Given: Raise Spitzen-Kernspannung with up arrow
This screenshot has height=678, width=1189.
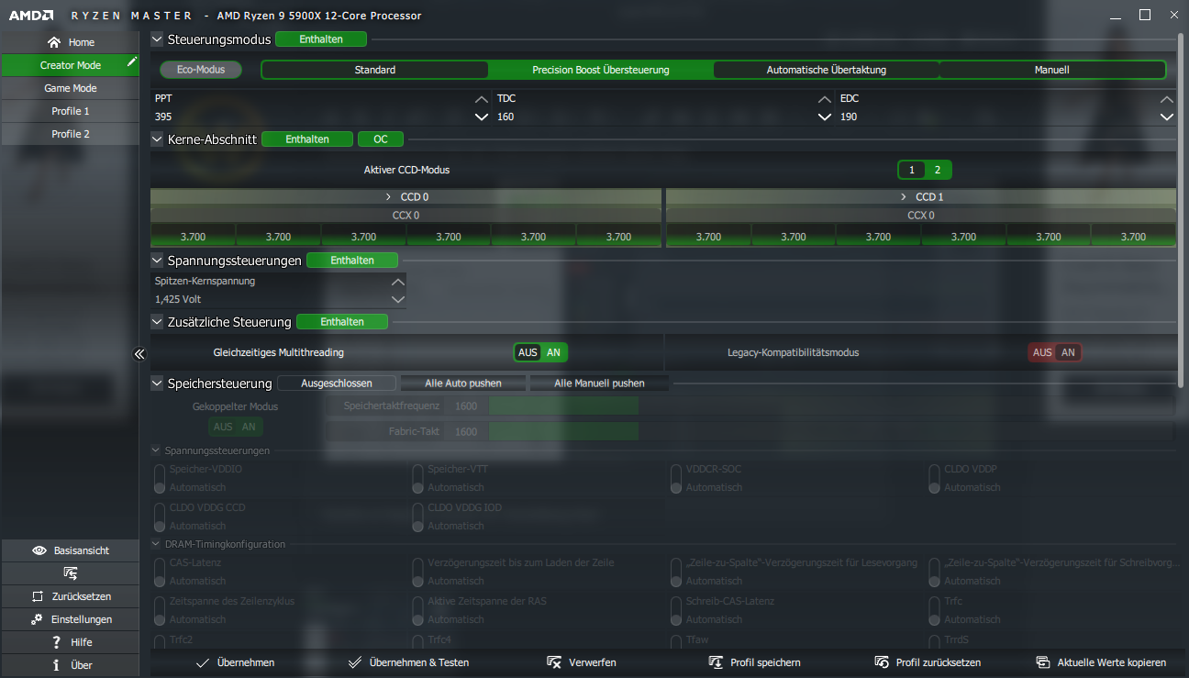Looking at the screenshot, I should 397,282.
